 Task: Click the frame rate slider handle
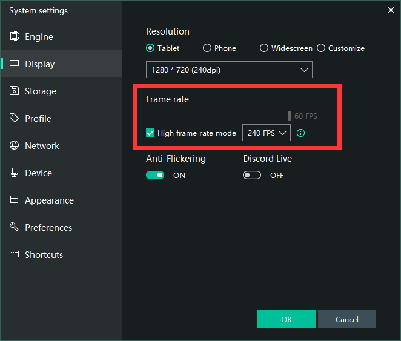pyautogui.click(x=290, y=116)
